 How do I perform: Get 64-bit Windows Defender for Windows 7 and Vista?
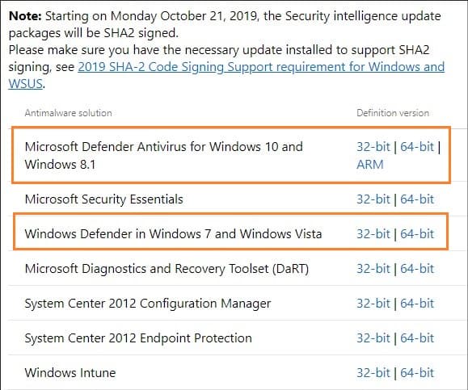tap(416, 234)
